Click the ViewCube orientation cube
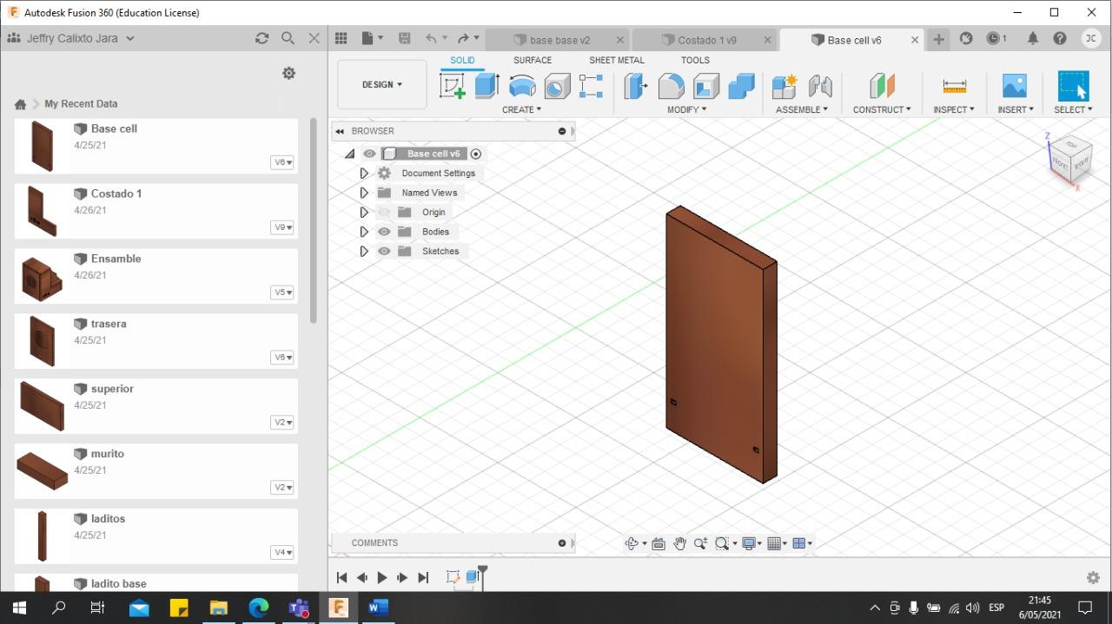 [x=1070, y=157]
